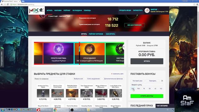Viewport: 199px width, 112px height.
Task: Click the 6.72 РУБ. price
Action: [x=43, y=99]
